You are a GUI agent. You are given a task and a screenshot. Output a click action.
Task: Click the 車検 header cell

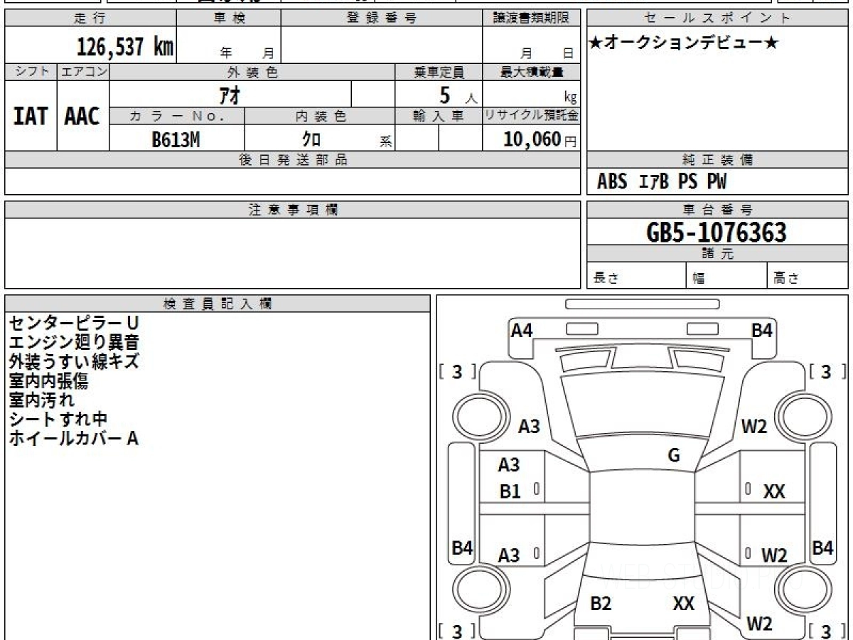229,18
